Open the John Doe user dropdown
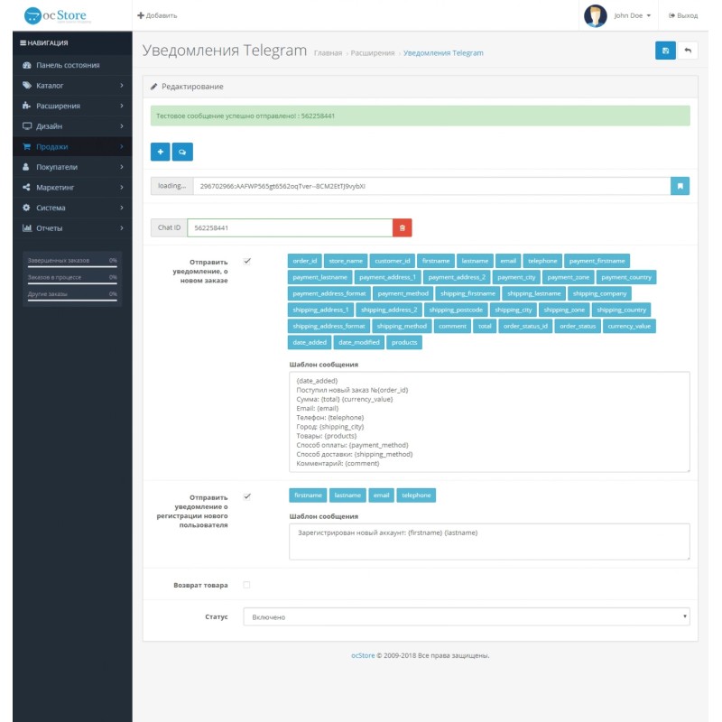This screenshot has height=722, width=722. 633,15
